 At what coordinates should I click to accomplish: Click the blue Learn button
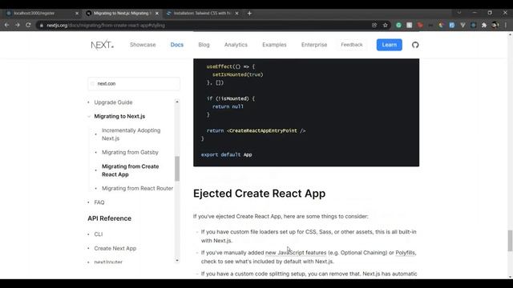coord(389,45)
